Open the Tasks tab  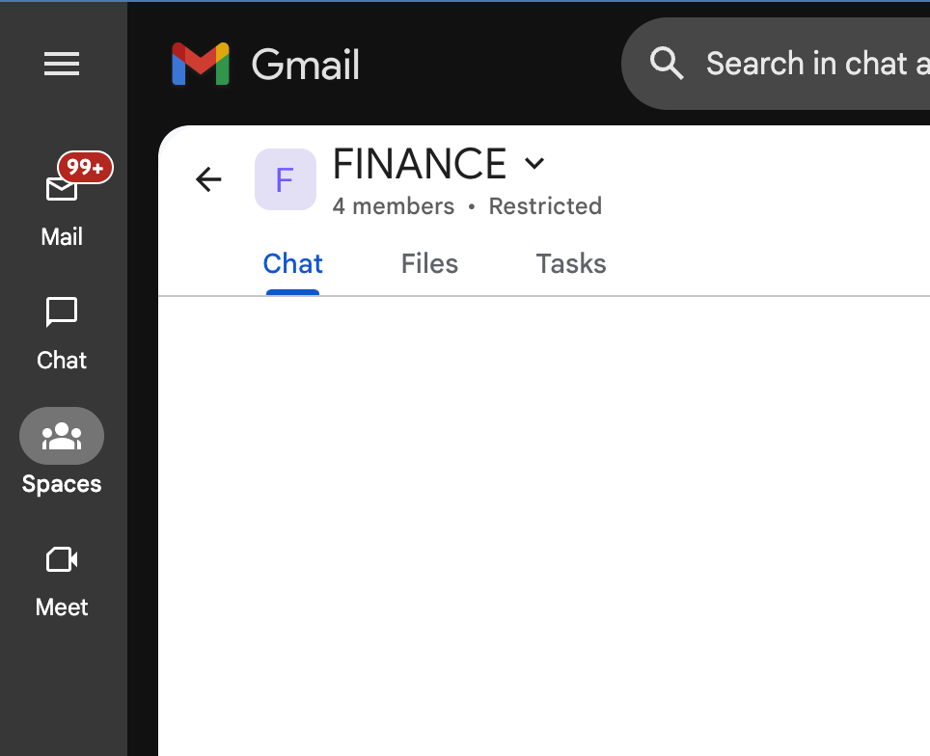(571, 264)
